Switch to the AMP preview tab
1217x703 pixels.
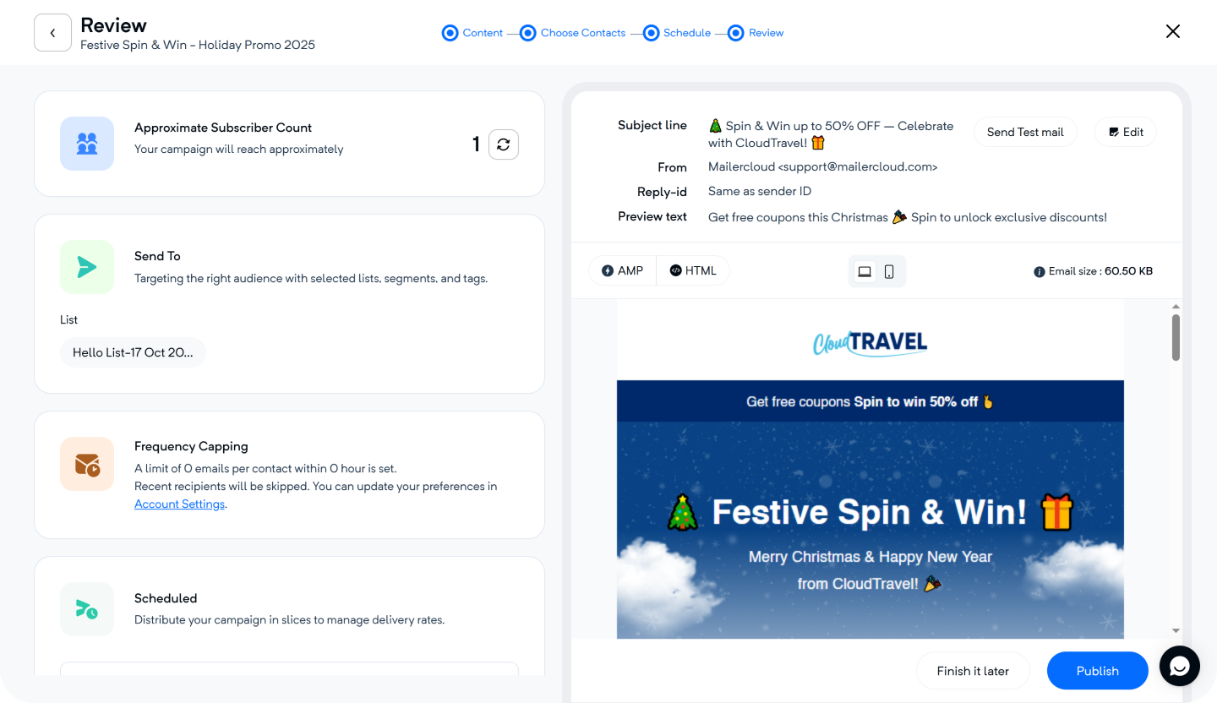[x=623, y=271]
